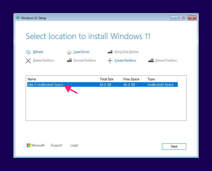Image resolution: width=212 pixels, height=171 pixels.
Task: Click the Create Partition plus icon
Action: (110, 61)
